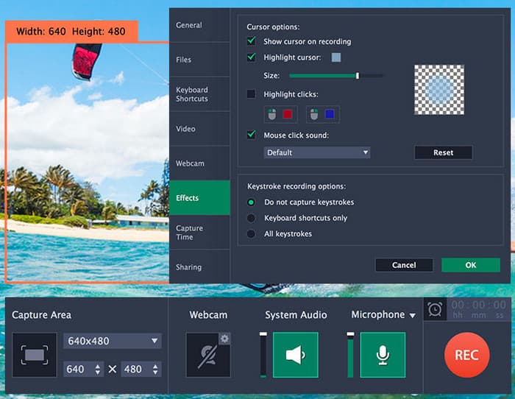
Task: Select Keyboard shortcuts only radio button
Action: (x=251, y=218)
